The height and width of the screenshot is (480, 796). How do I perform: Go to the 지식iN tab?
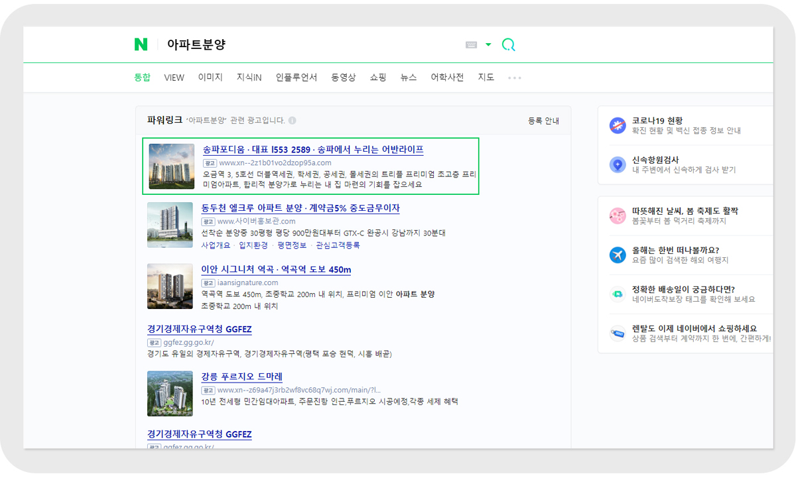click(x=249, y=78)
